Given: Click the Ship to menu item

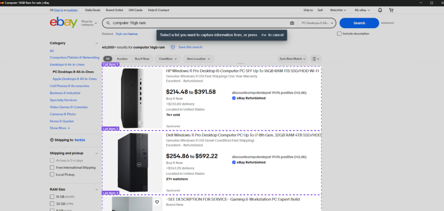Looking at the screenshot, I should [x=308, y=10].
